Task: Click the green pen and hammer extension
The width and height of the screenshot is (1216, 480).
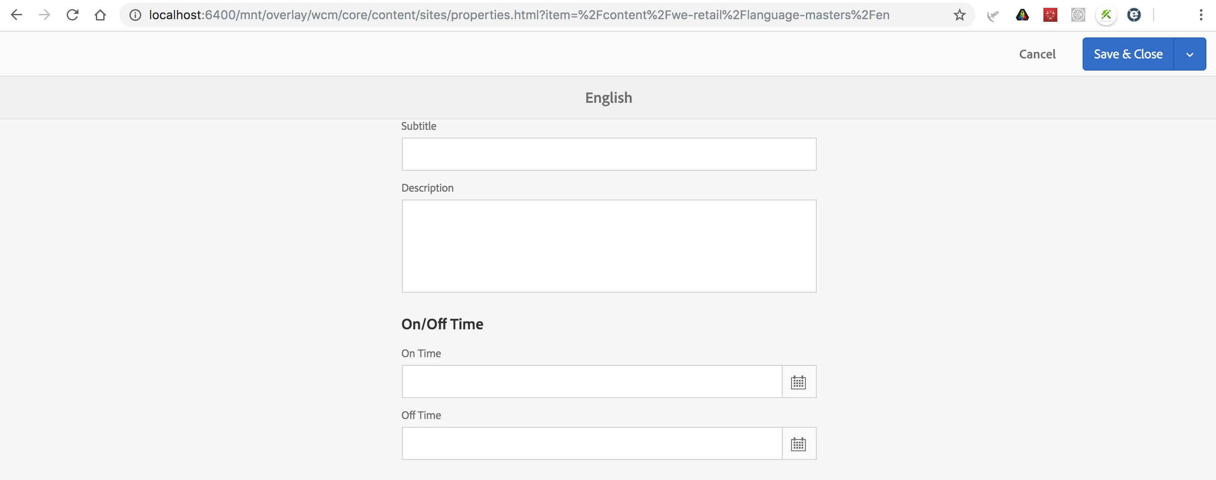Action: (1106, 15)
